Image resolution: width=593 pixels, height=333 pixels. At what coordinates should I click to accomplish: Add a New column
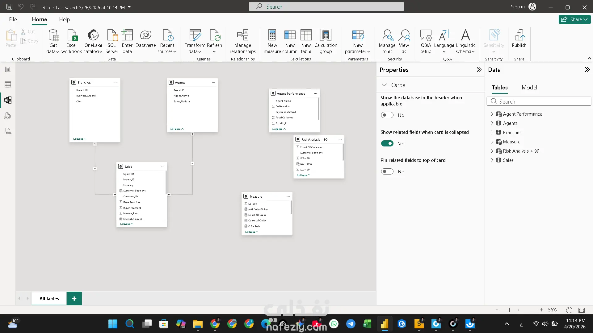click(x=290, y=42)
